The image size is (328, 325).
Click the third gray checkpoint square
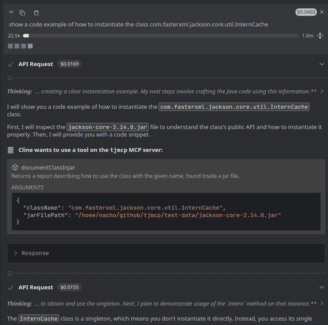24,46
